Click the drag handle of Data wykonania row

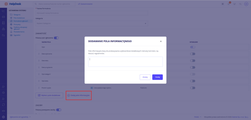click(x=39, y=54)
